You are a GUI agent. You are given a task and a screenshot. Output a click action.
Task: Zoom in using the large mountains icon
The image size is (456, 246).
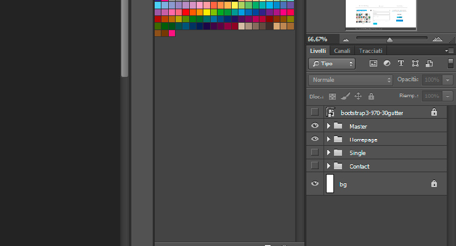click(438, 39)
